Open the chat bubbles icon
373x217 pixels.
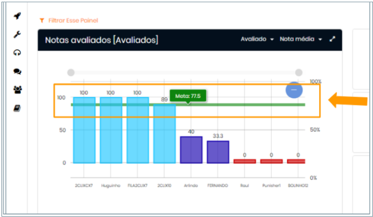[17, 71]
